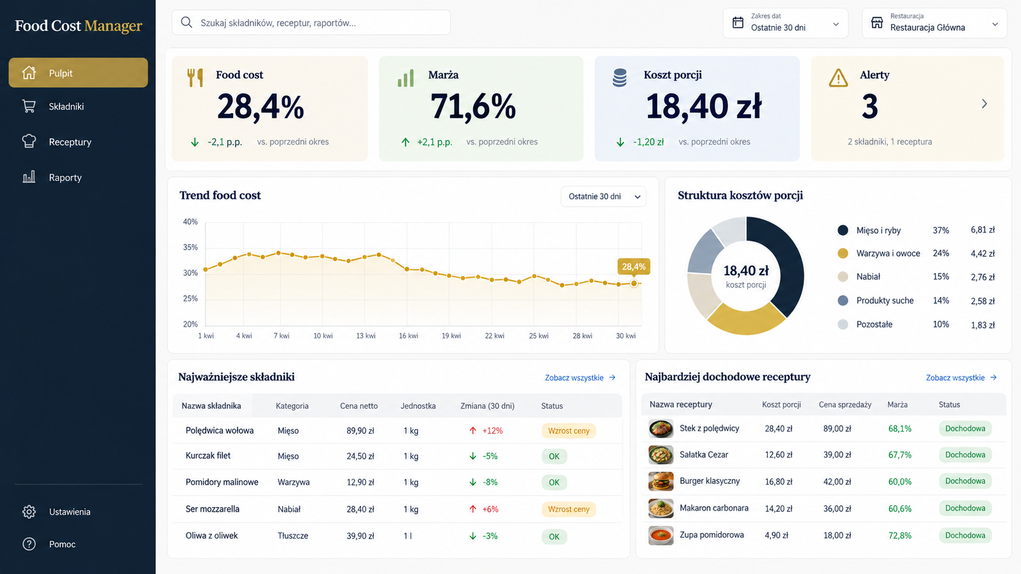The height and width of the screenshot is (574, 1021).
Task: Click the Mięso i ryby legend color dot
Action: 843,230
